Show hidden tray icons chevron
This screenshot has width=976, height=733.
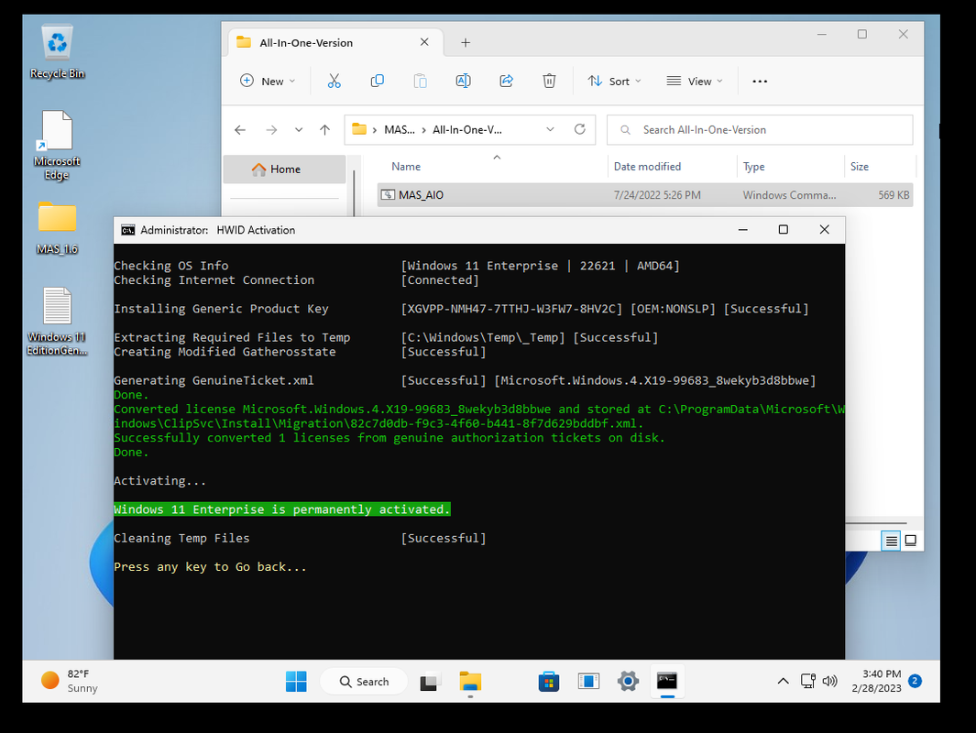(783, 682)
